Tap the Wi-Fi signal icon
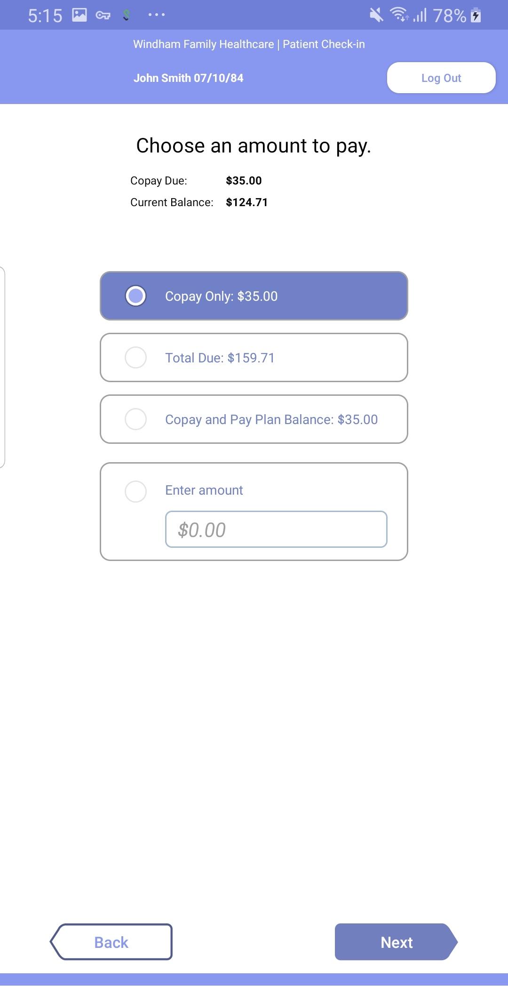The width and height of the screenshot is (508, 986). pos(400,15)
